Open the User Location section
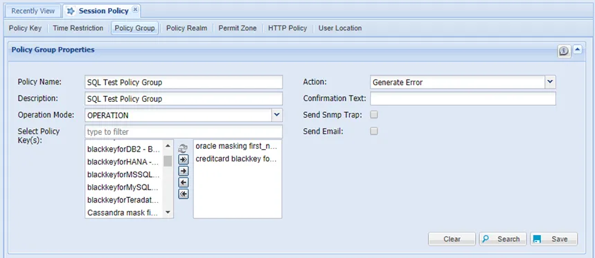 (x=340, y=28)
